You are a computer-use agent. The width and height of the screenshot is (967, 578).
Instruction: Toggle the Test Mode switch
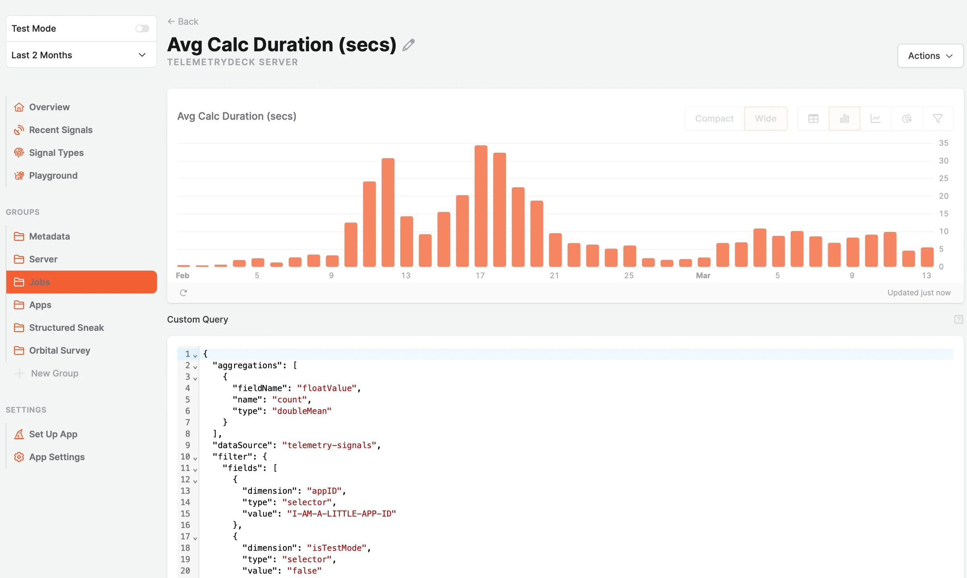(x=142, y=29)
